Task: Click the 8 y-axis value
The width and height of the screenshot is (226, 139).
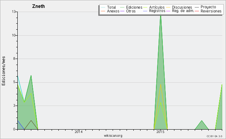Action: pos(14,59)
